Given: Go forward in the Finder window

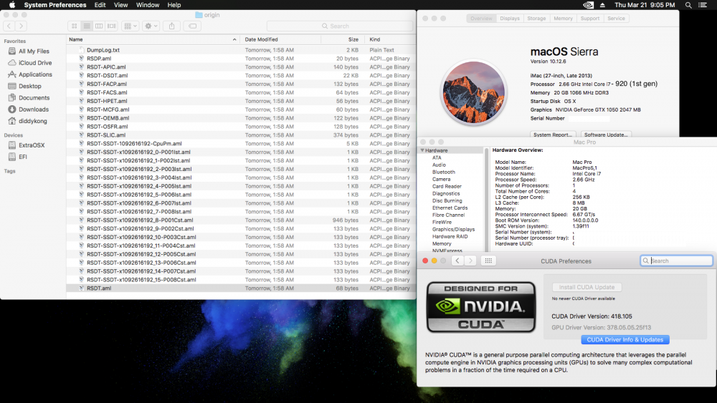Looking at the screenshot, I should tap(21, 26).
